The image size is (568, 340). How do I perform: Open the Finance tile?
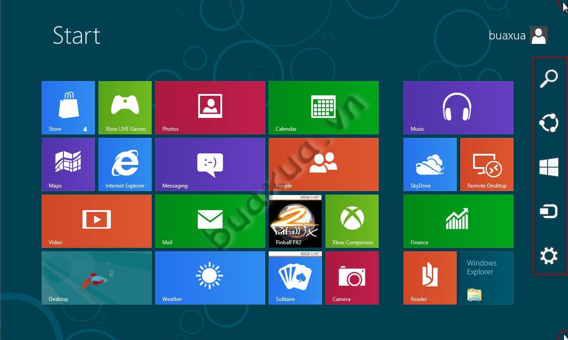(x=458, y=221)
